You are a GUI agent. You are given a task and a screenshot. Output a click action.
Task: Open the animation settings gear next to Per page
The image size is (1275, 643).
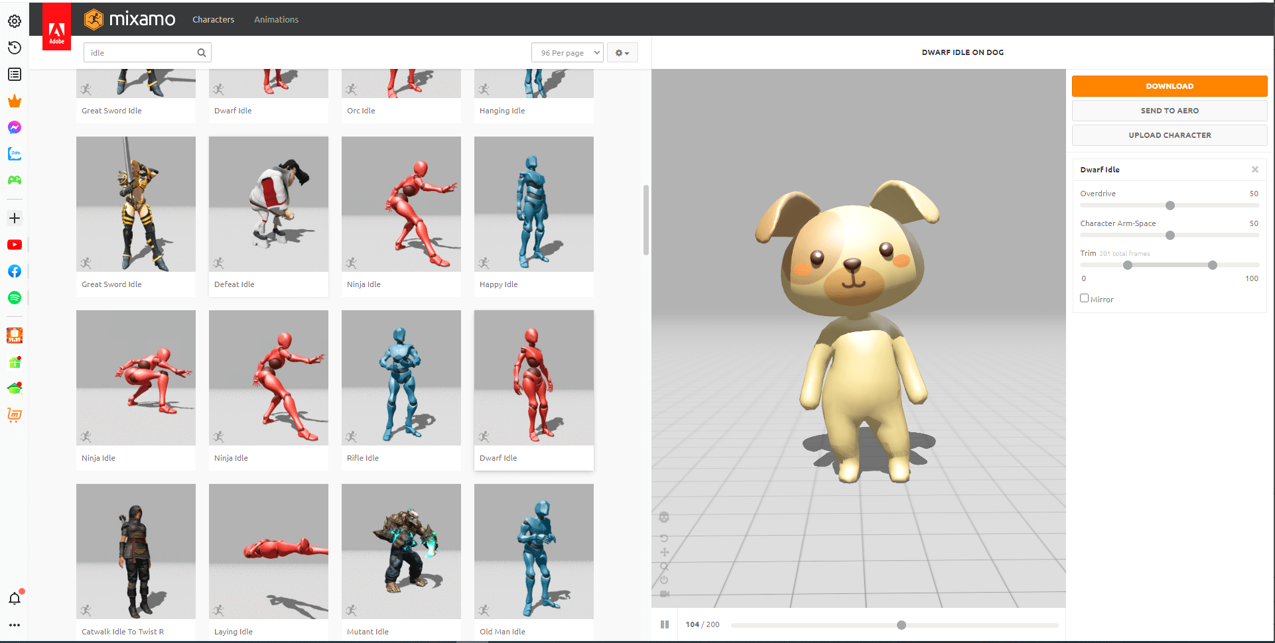pos(621,52)
